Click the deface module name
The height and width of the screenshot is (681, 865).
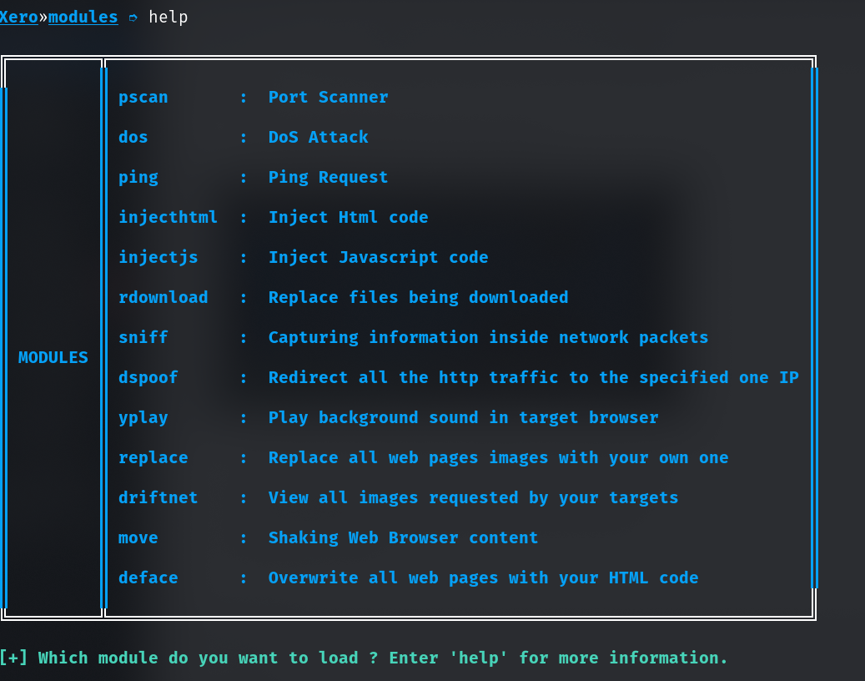[148, 578]
